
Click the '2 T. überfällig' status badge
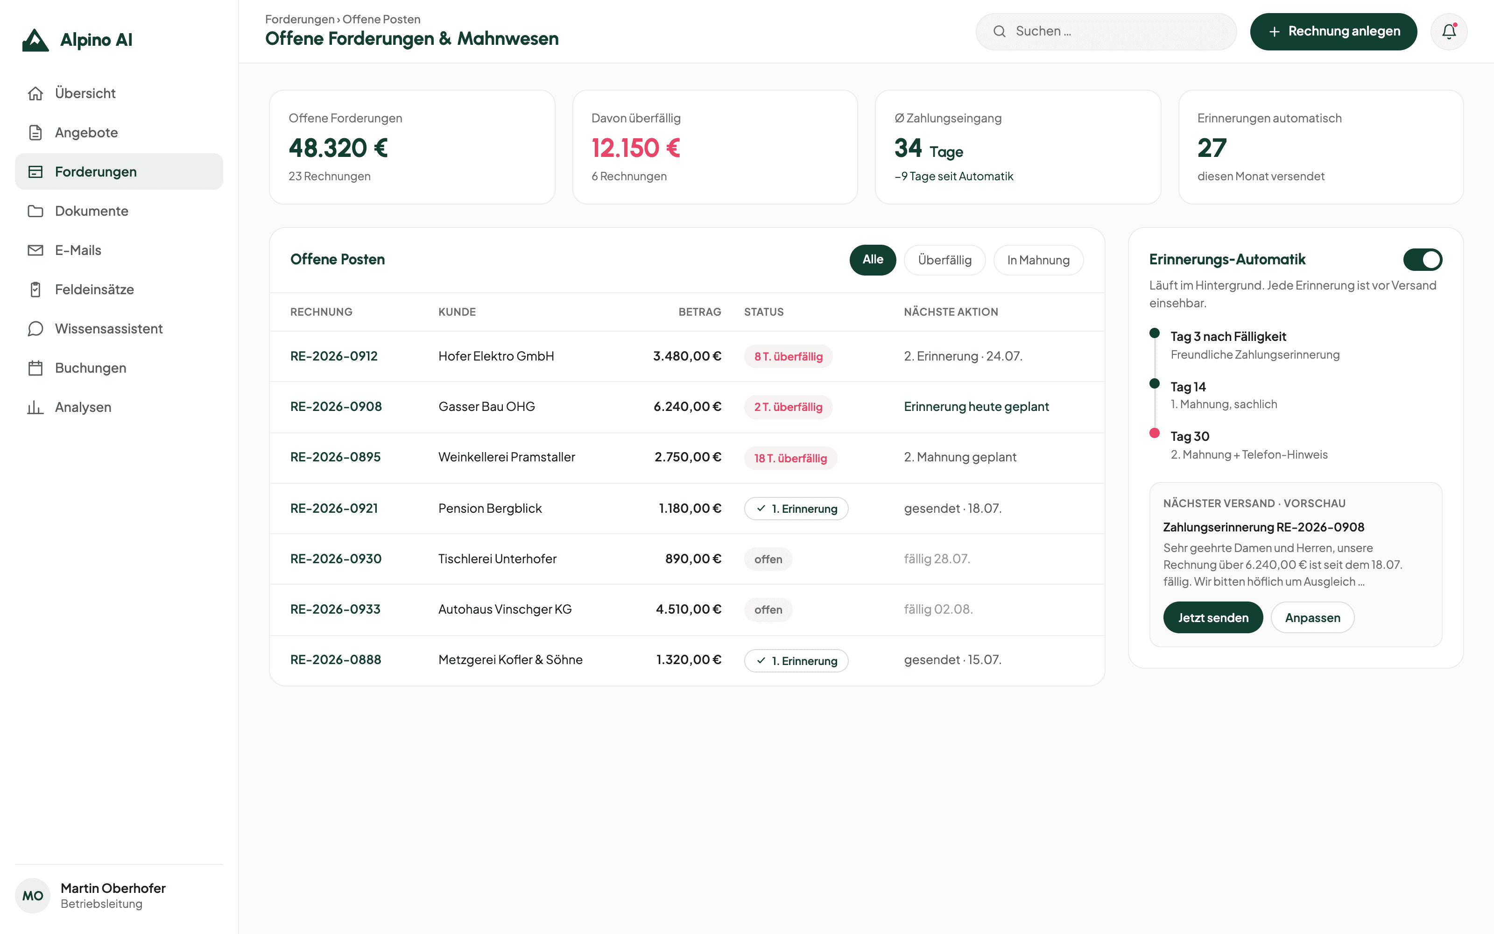(x=788, y=407)
